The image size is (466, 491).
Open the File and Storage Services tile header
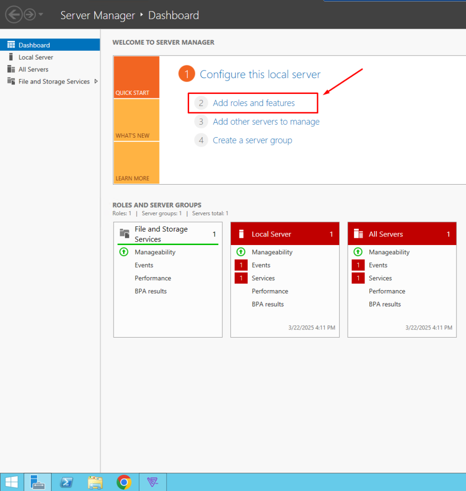pyautogui.click(x=168, y=234)
